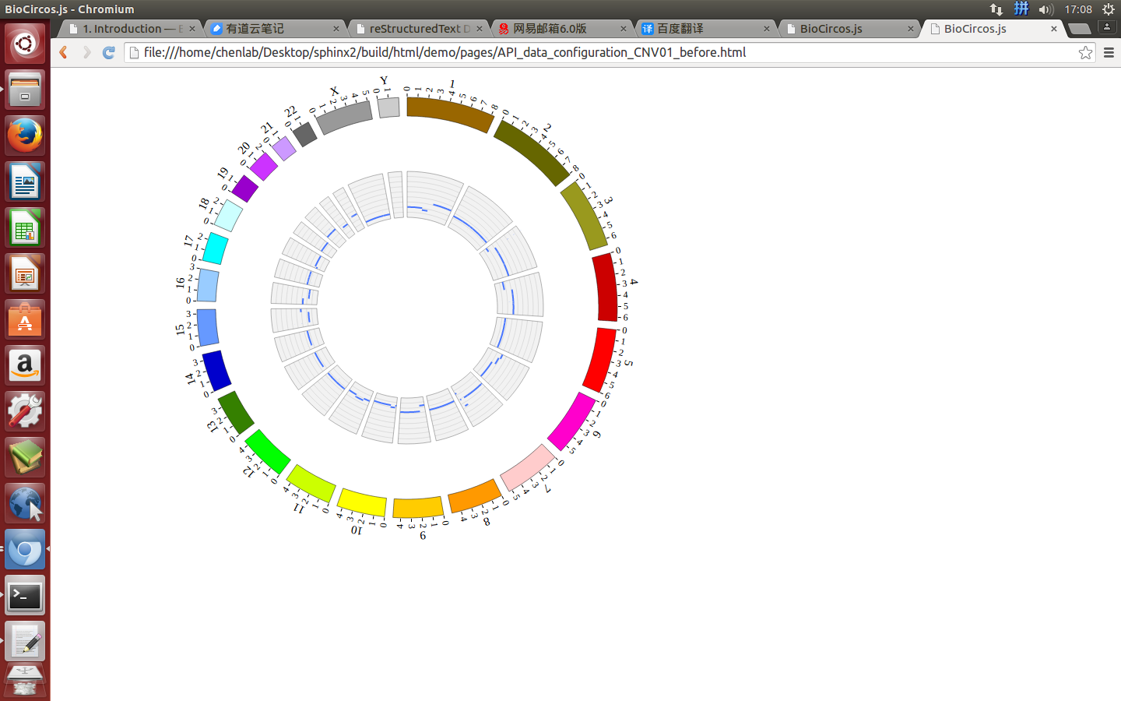Go forward with the browser forward arrow
The height and width of the screenshot is (701, 1121).
click(x=86, y=52)
